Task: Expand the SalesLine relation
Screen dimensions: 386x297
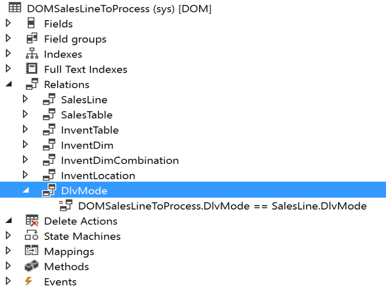Action: point(25,99)
